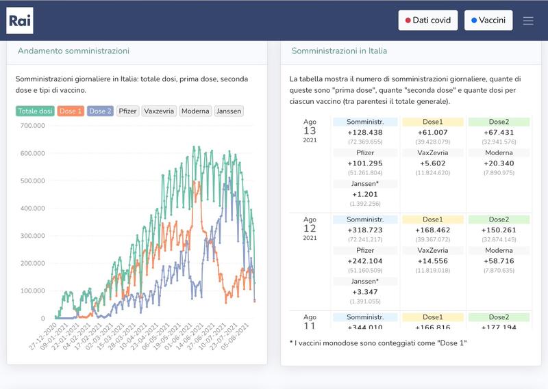The width and height of the screenshot is (548, 389).
Task: Open the Vaccini section
Action: [x=488, y=21]
